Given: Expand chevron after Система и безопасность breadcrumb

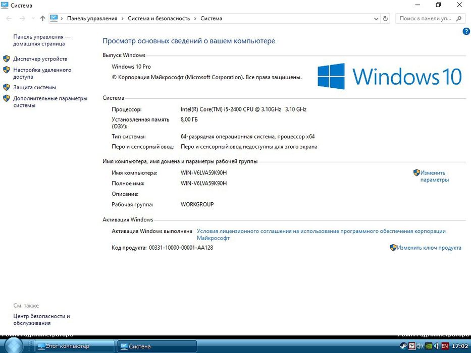Looking at the screenshot, I should (195, 19).
